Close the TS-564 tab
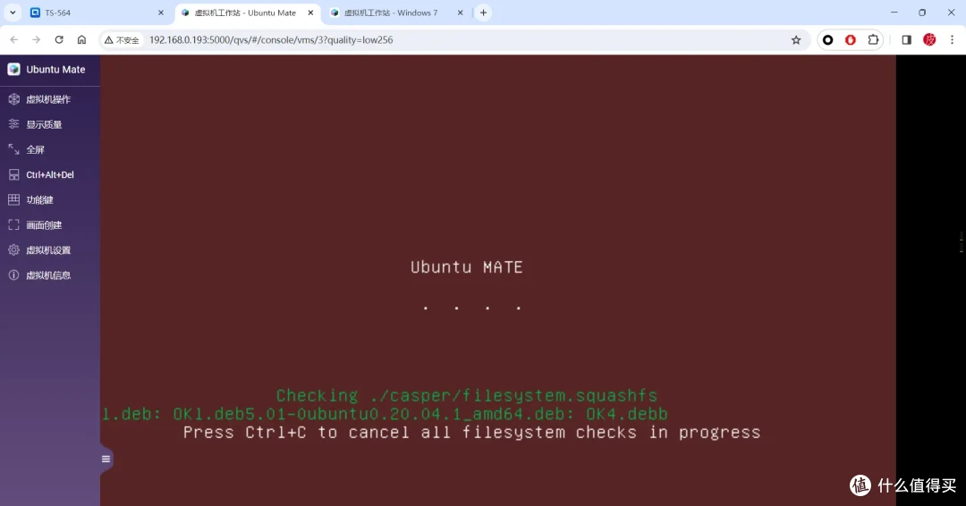966x506 pixels. [x=161, y=13]
